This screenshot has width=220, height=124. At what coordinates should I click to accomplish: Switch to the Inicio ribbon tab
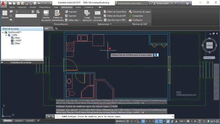pos(12,7)
